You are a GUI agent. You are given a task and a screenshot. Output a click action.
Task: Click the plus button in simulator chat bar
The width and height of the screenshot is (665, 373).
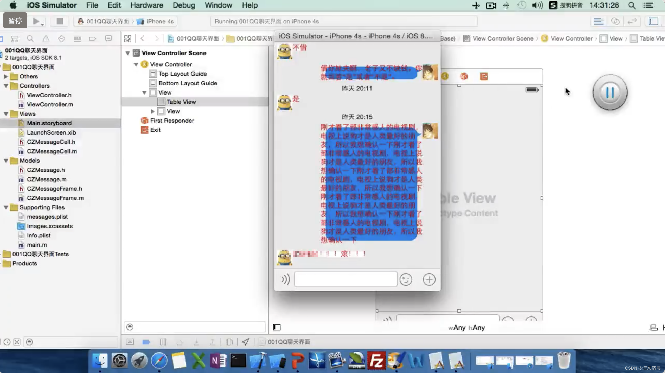(x=429, y=279)
